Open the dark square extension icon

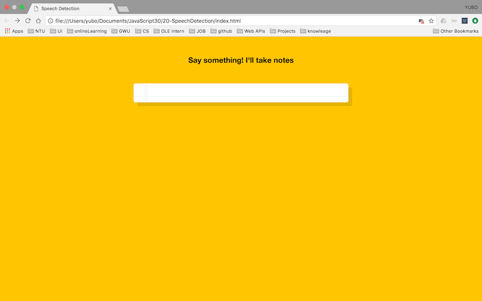(x=465, y=20)
